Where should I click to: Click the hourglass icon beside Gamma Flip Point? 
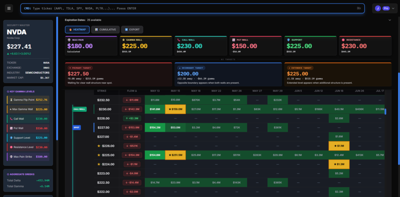tap(11, 100)
